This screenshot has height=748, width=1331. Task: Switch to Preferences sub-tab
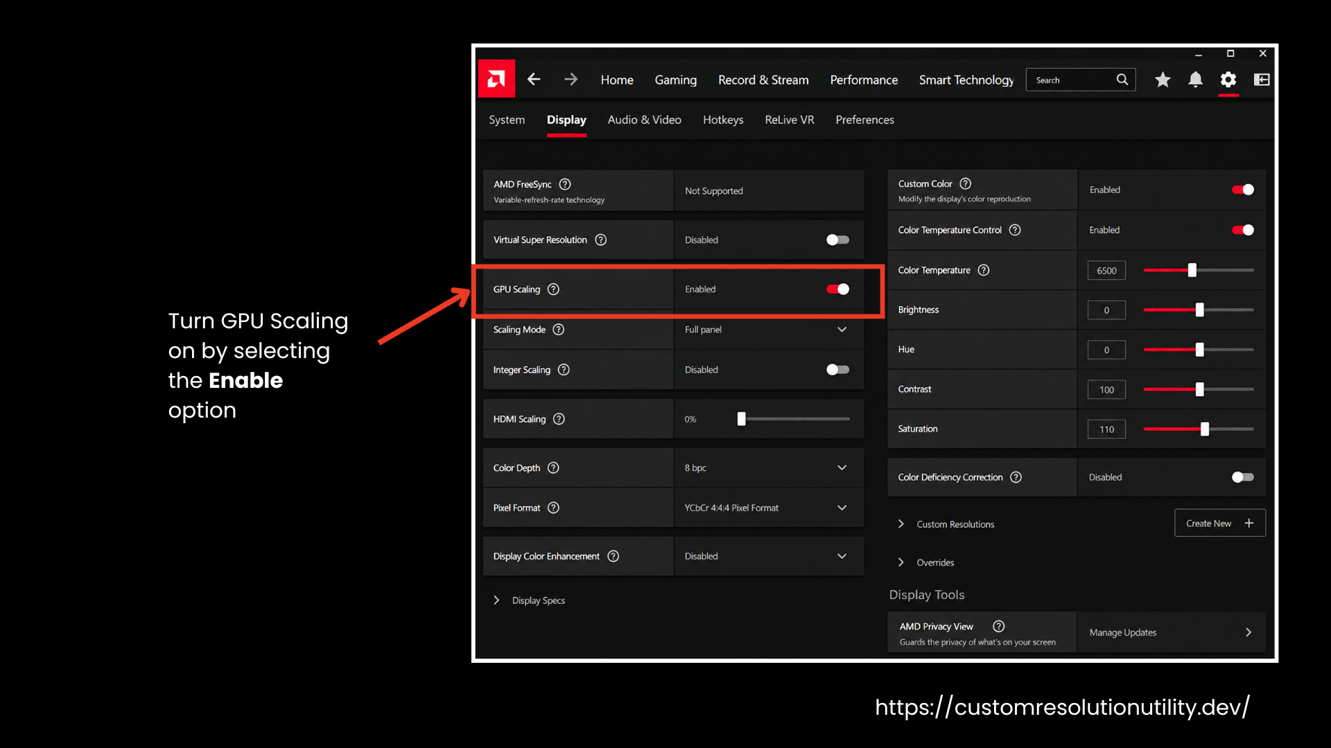(x=865, y=120)
